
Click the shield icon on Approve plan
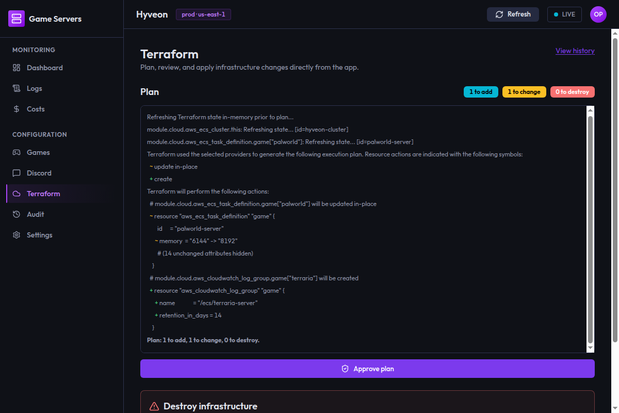point(346,369)
